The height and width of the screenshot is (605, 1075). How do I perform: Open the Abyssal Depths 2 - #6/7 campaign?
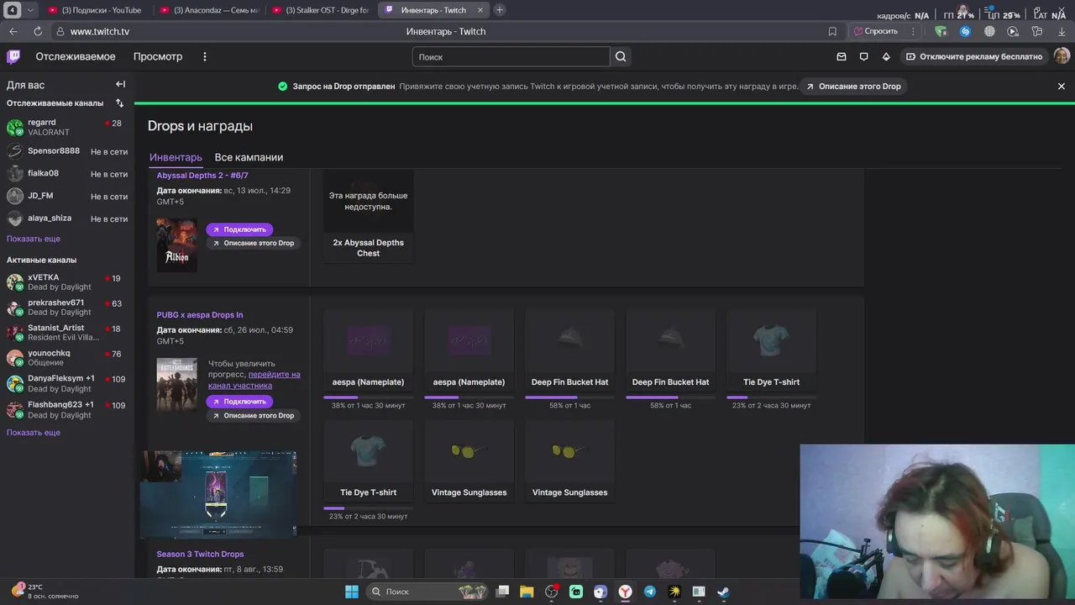(202, 176)
